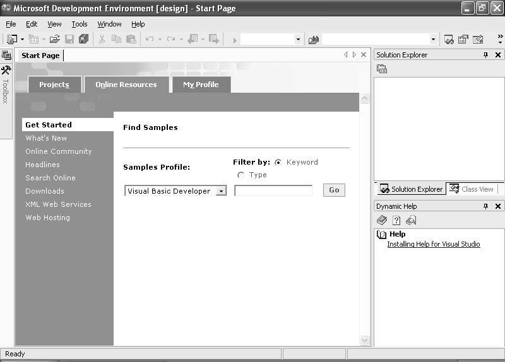Open the XML Web Services sidebar link
This screenshot has height=362, width=505.
pos(58,204)
